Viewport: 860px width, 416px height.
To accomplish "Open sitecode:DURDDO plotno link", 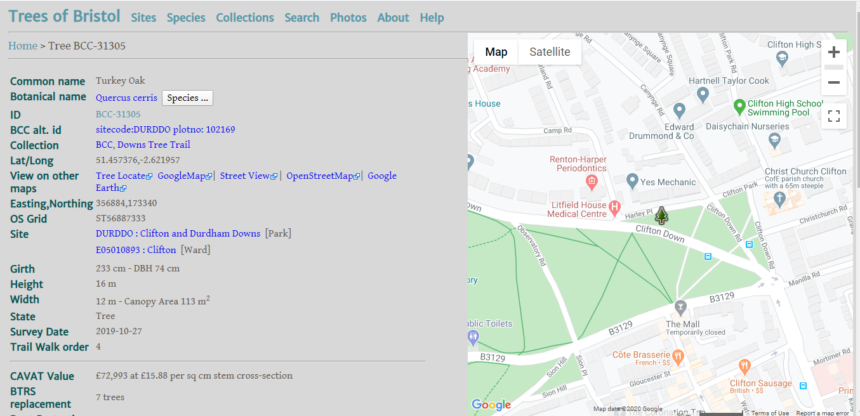I will (x=166, y=129).
